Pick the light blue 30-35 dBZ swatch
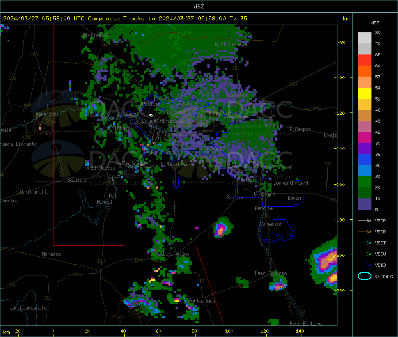The height and width of the screenshot is (337, 398). pyautogui.click(x=364, y=171)
